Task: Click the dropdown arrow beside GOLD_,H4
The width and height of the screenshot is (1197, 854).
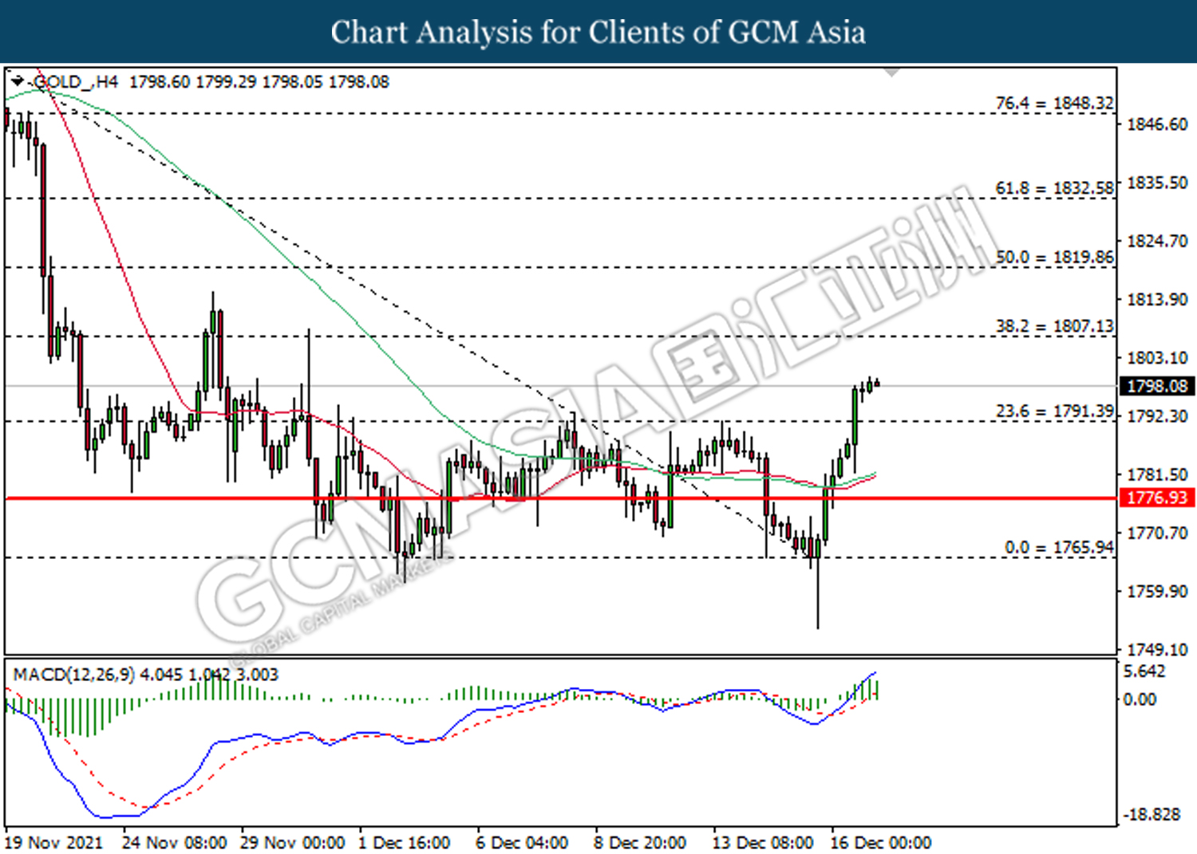Action: [18, 81]
